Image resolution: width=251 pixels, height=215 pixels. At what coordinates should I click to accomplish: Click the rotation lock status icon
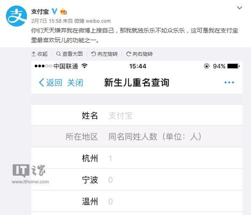click(207, 66)
